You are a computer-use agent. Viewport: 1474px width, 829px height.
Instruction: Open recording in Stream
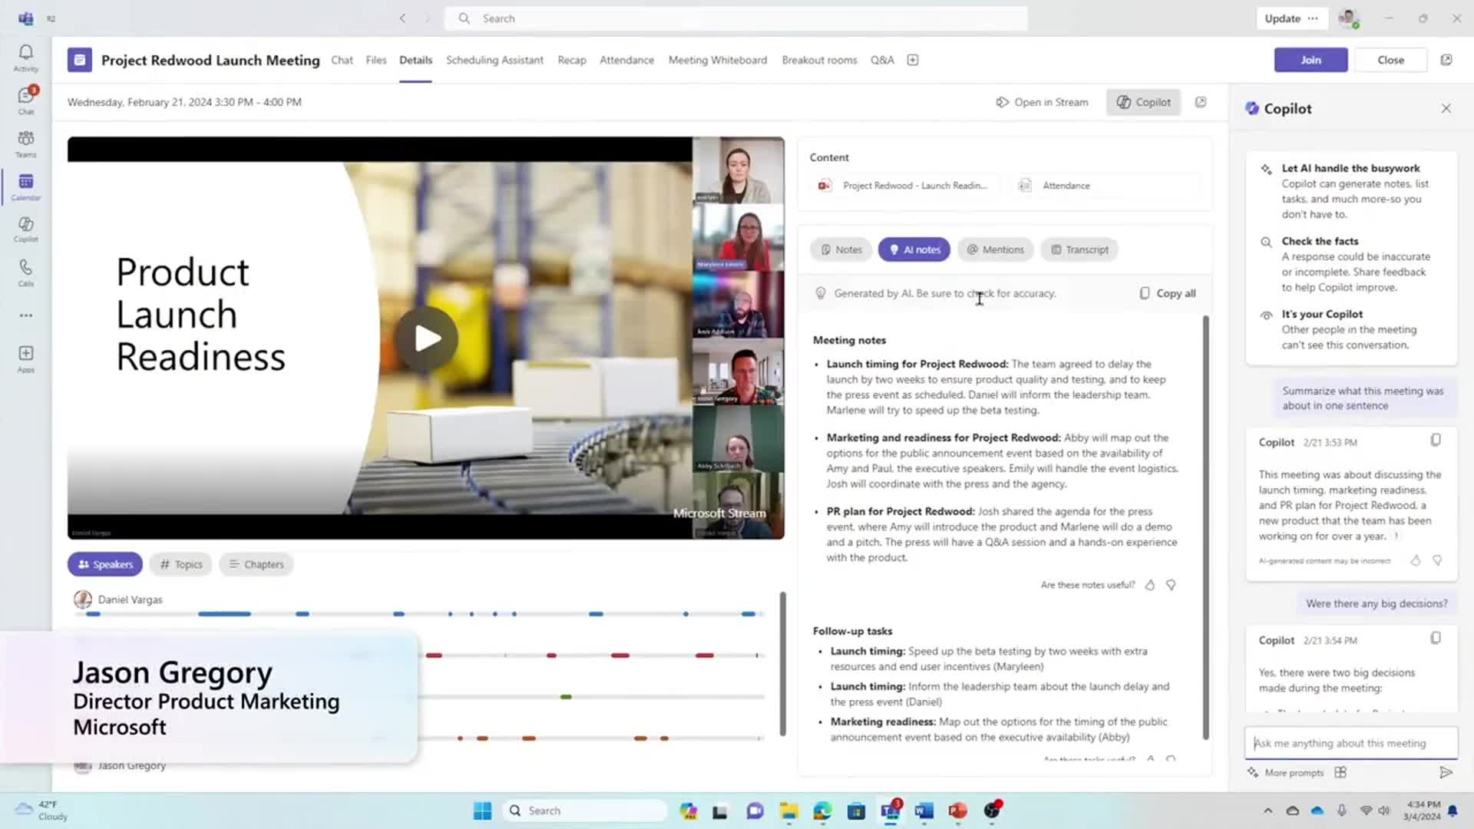(x=1042, y=102)
